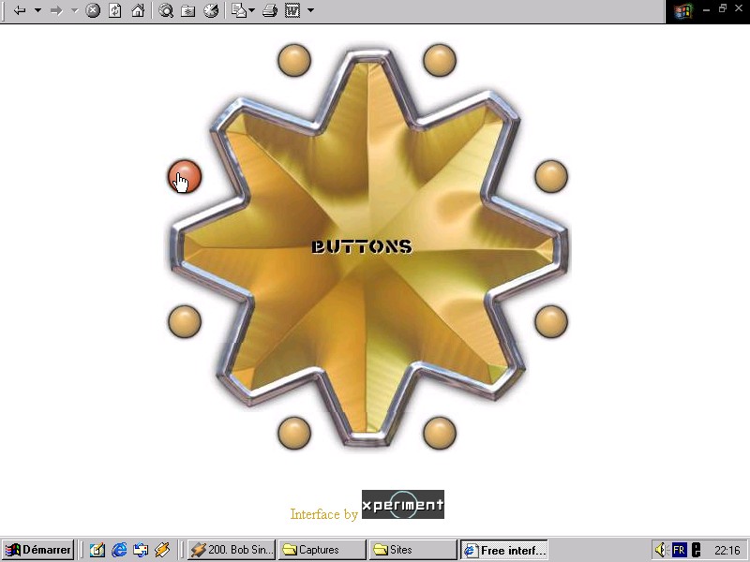Click the golden ball right of the star, upper one
The image size is (750, 562).
pos(551,176)
